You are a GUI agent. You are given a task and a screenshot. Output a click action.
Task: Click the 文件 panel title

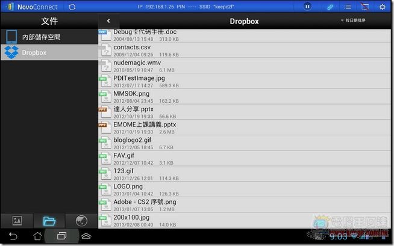coord(49,21)
